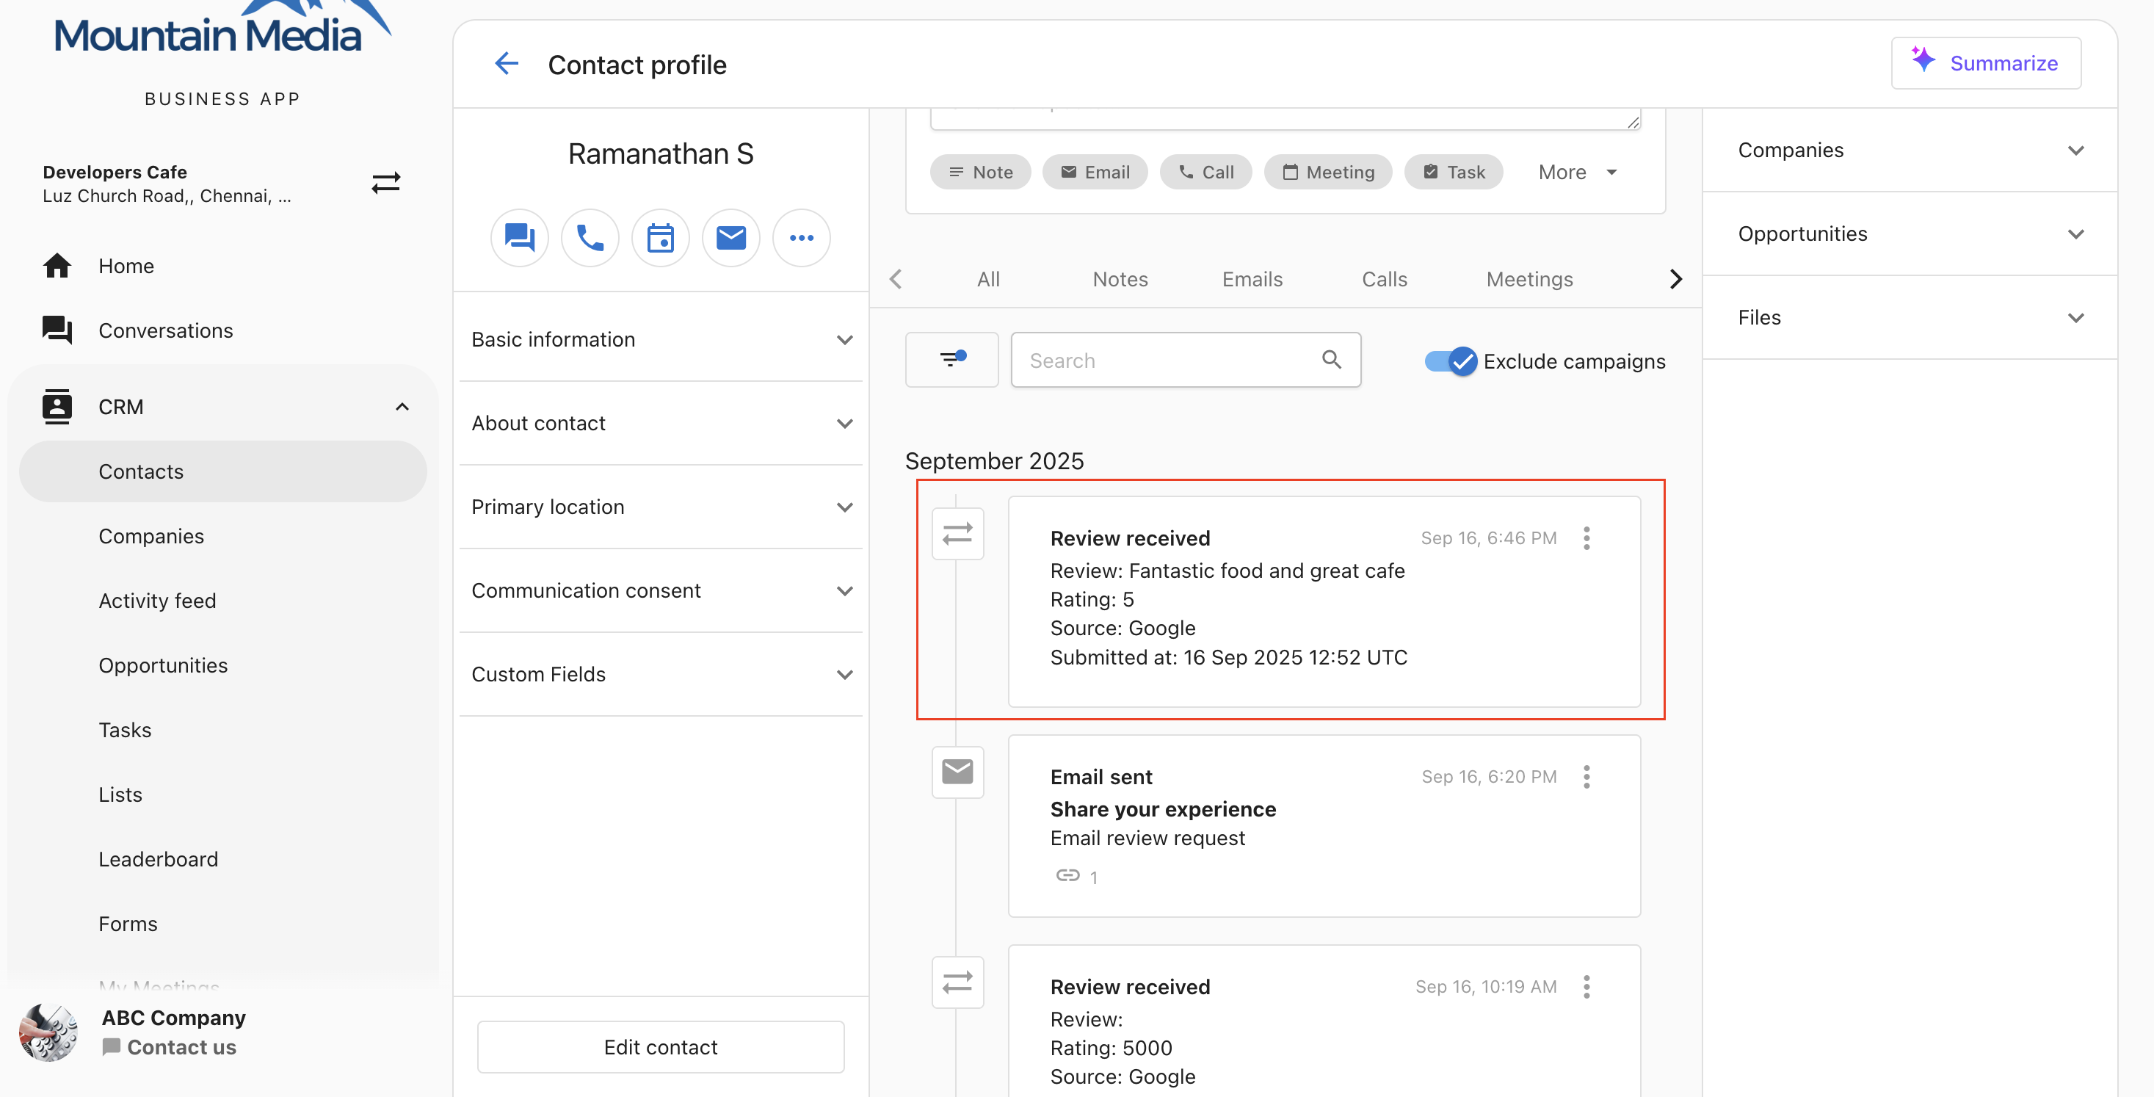Image resolution: width=2154 pixels, height=1097 pixels.
Task: Switch to the Emails activity tab
Action: 1252,279
